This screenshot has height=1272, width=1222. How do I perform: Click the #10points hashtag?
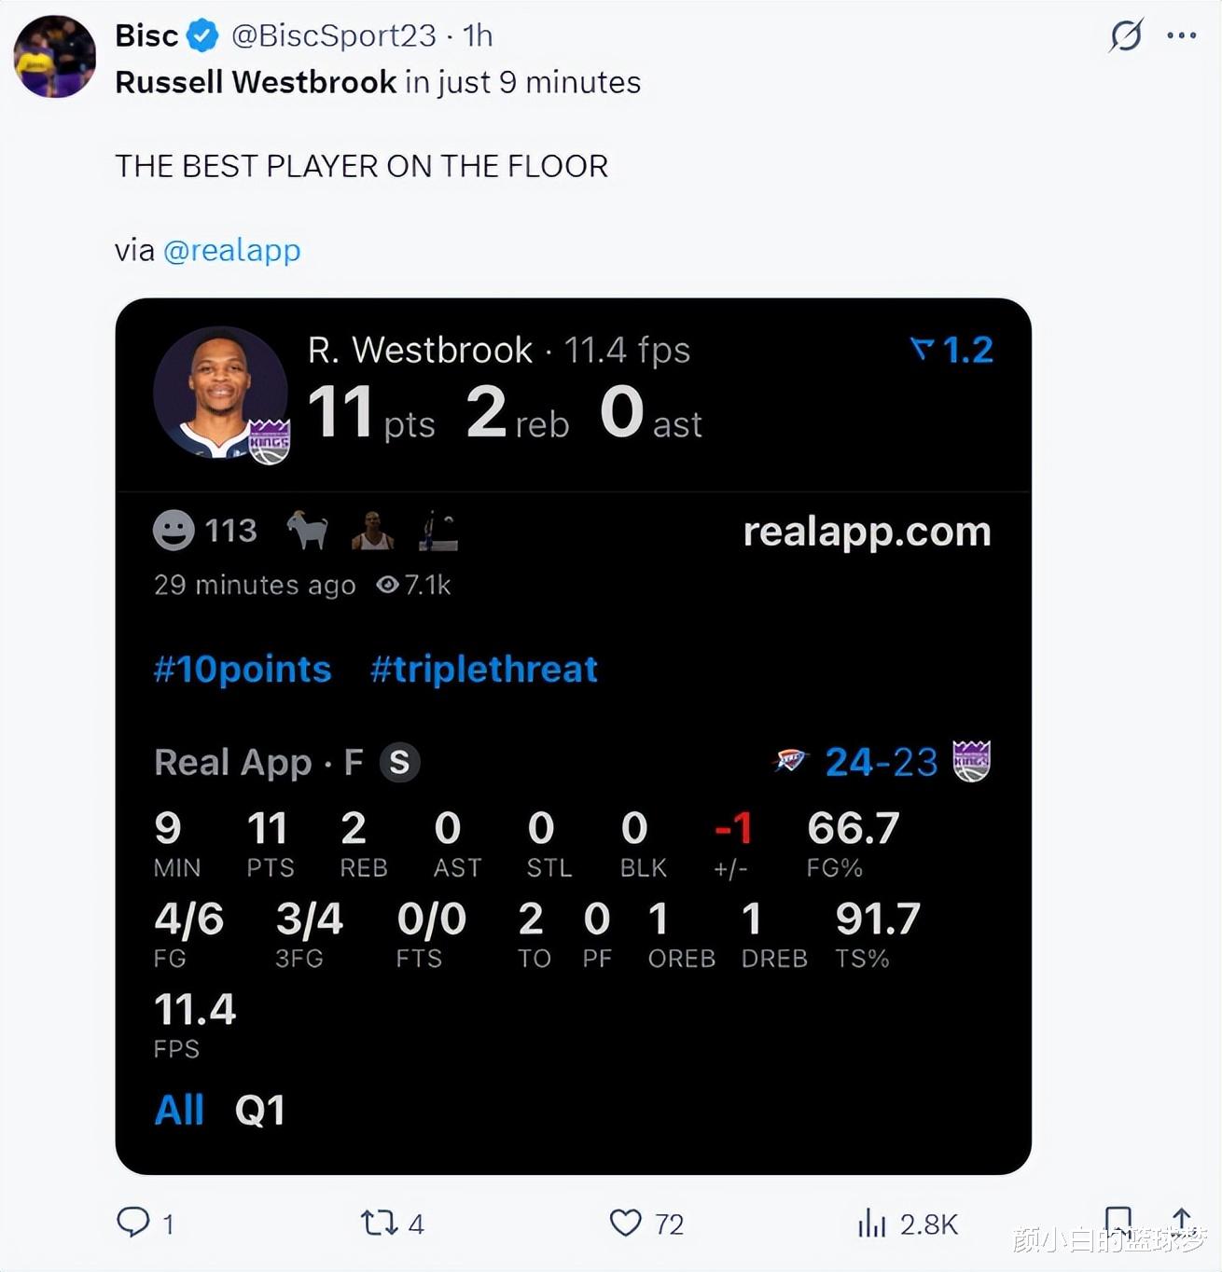point(243,670)
